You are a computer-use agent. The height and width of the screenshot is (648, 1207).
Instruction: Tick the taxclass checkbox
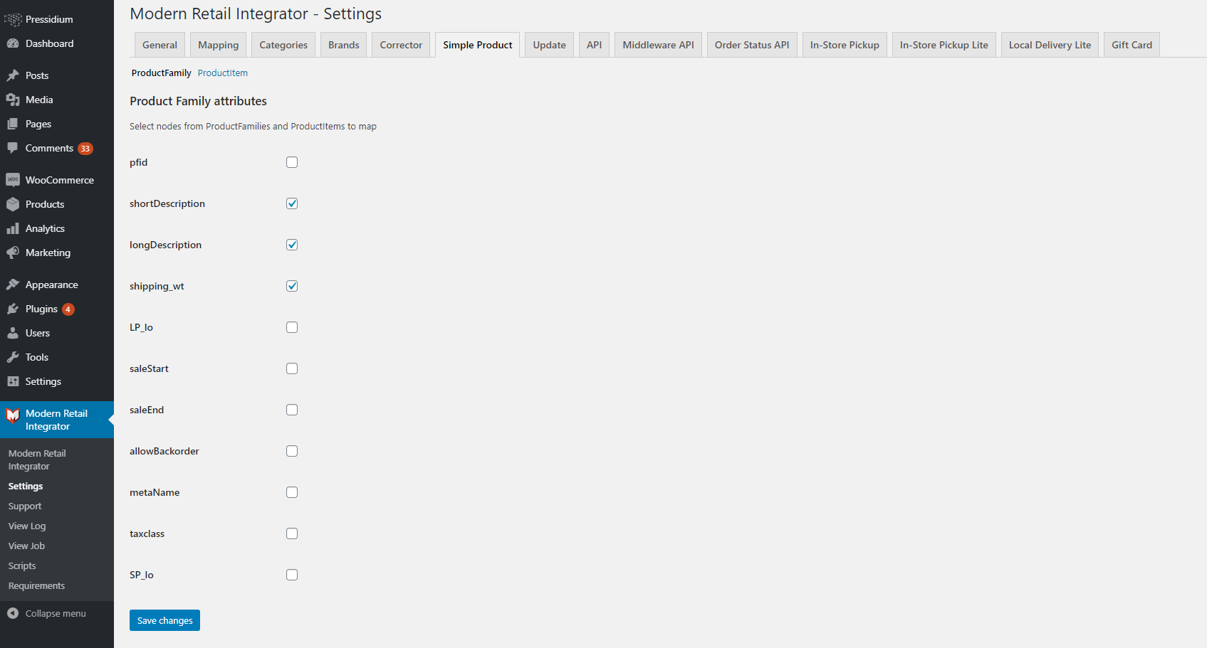click(x=292, y=533)
